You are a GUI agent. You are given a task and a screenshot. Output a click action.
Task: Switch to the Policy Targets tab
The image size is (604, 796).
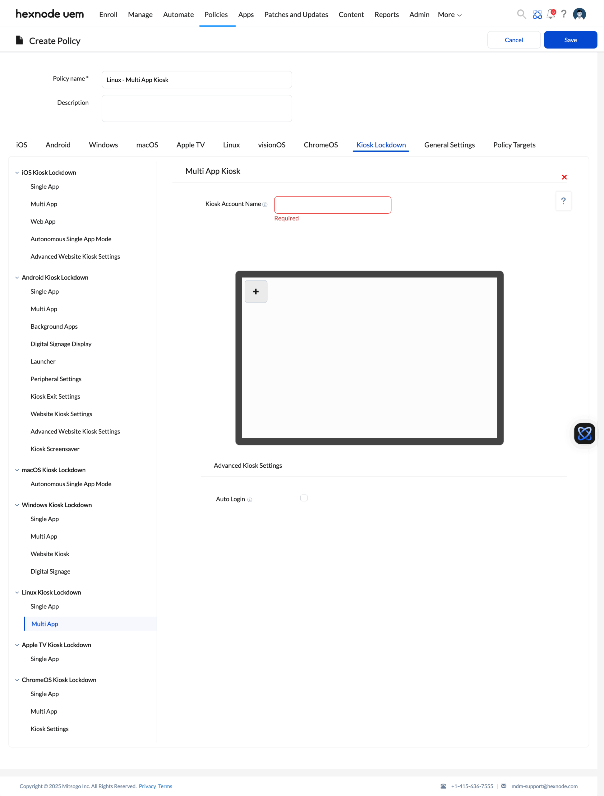pos(514,145)
